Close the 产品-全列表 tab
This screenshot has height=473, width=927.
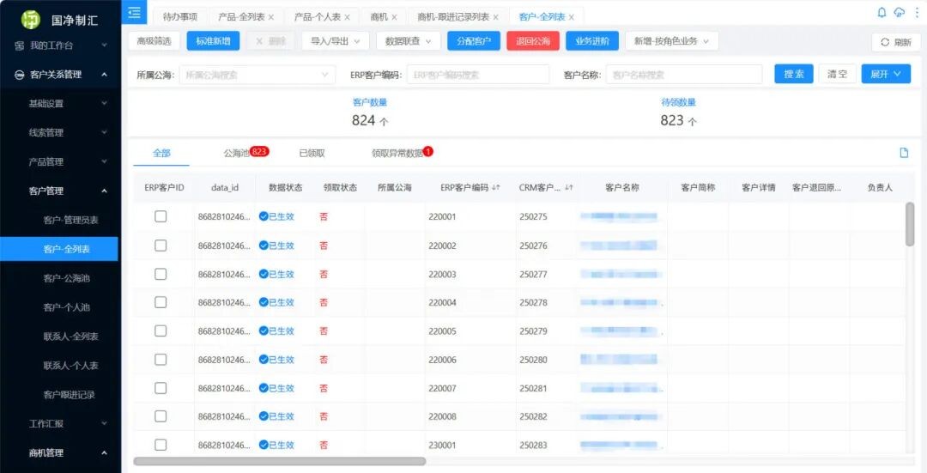(x=271, y=17)
